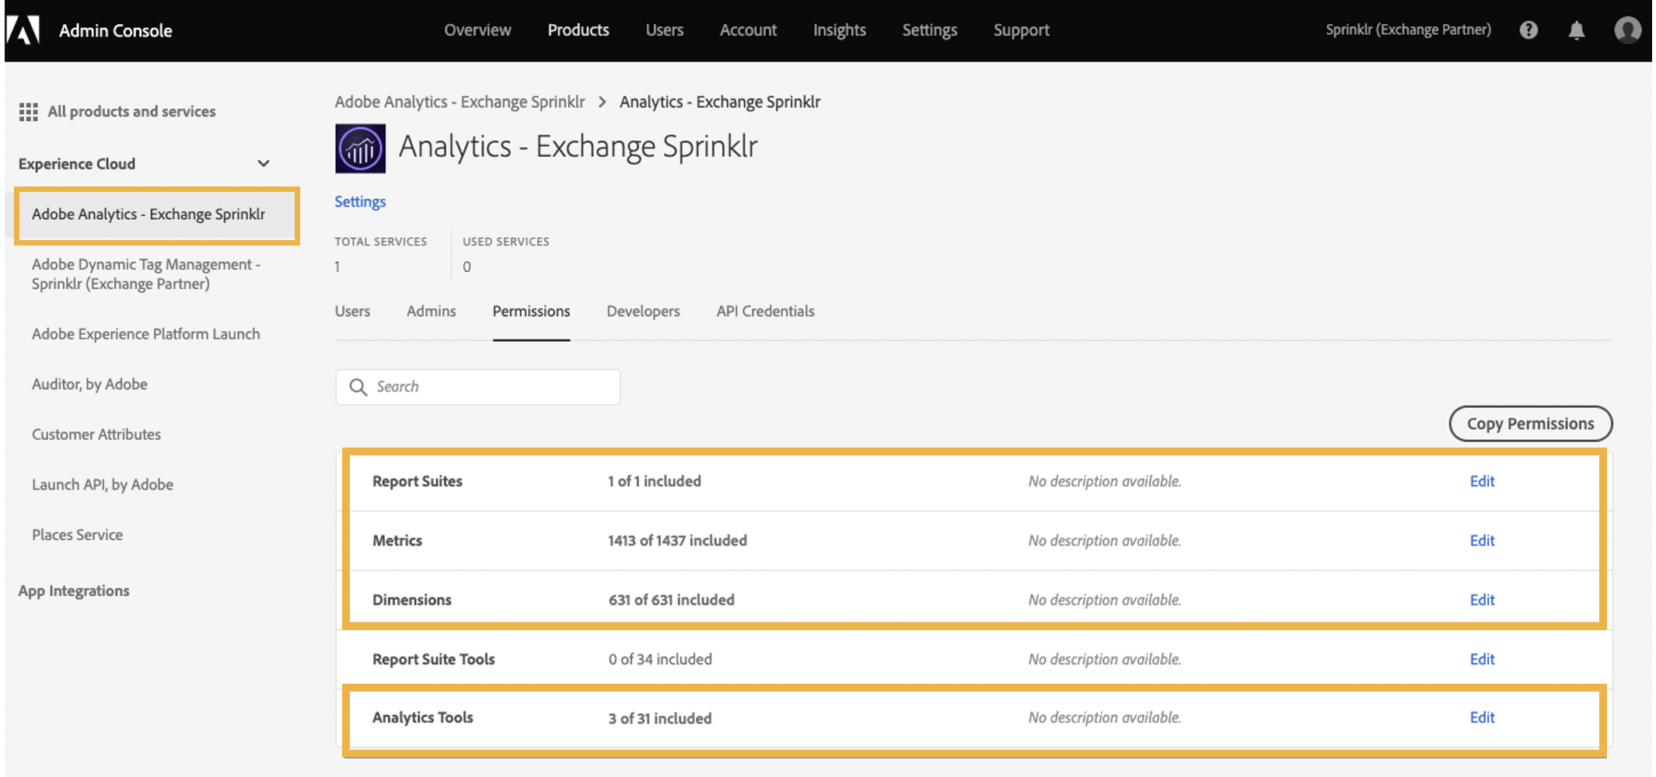Switch to the Admins tab
Viewport: 1656px width, 777px height.
pyautogui.click(x=431, y=312)
